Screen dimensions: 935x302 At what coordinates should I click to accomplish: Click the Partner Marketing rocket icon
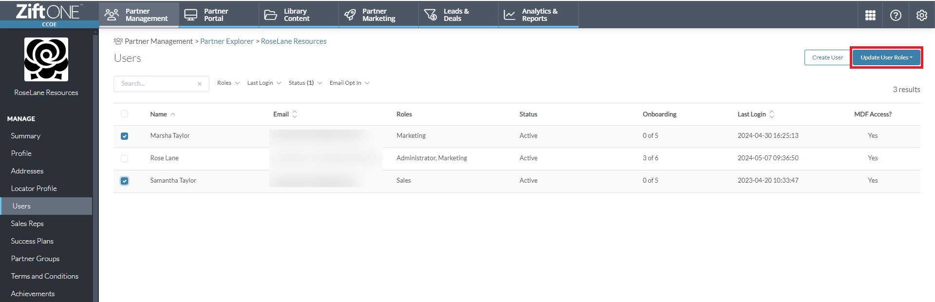350,15
